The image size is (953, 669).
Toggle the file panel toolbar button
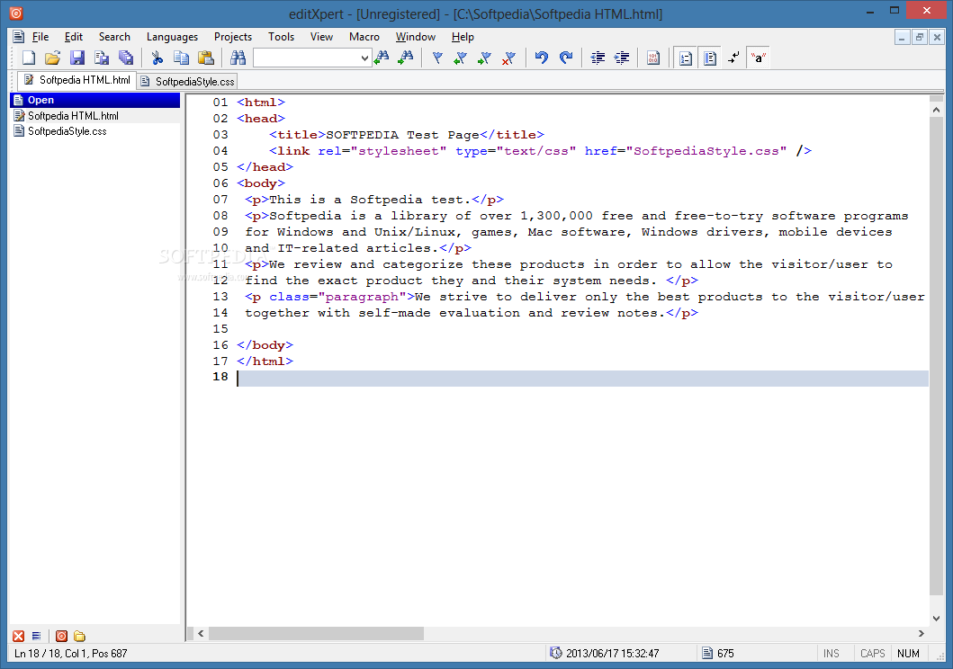[710, 58]
